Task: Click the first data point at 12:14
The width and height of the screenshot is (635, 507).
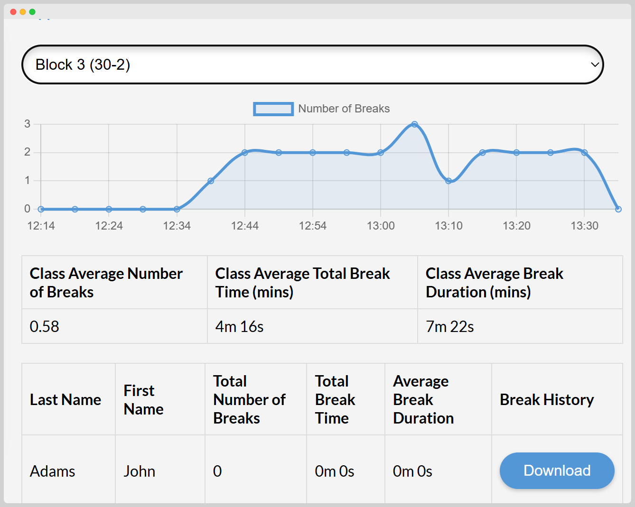Action: (x=41, y=209)
